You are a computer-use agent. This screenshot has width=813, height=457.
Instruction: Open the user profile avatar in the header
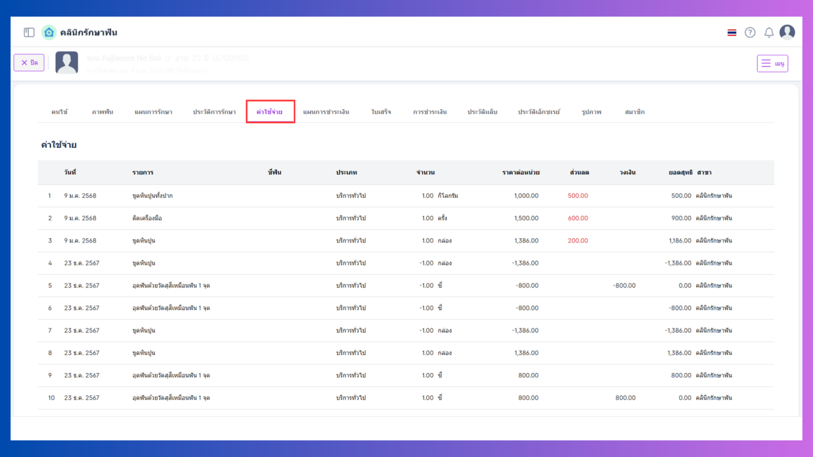point(787,33)
